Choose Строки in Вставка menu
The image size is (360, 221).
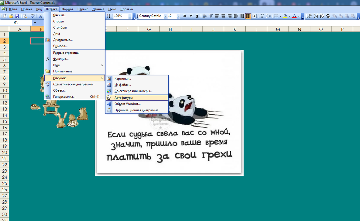pos(75,21)
